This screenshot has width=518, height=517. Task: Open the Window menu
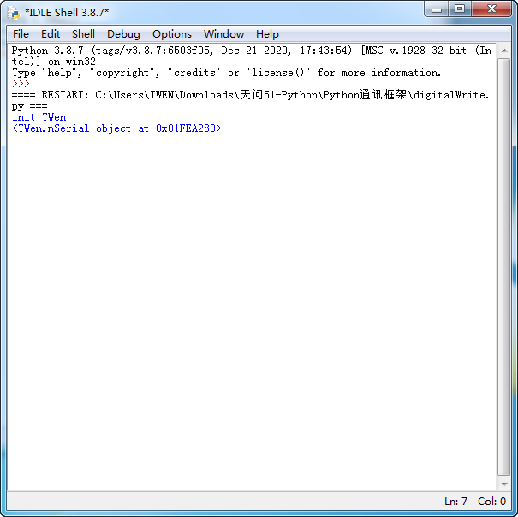click(x=223, y=34)
